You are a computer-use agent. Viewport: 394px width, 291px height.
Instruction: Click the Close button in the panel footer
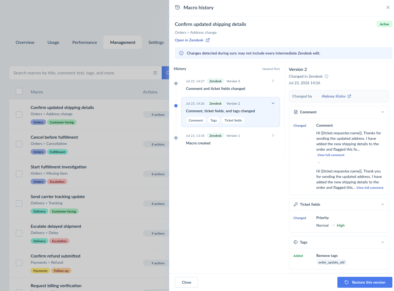pos(187,282)
